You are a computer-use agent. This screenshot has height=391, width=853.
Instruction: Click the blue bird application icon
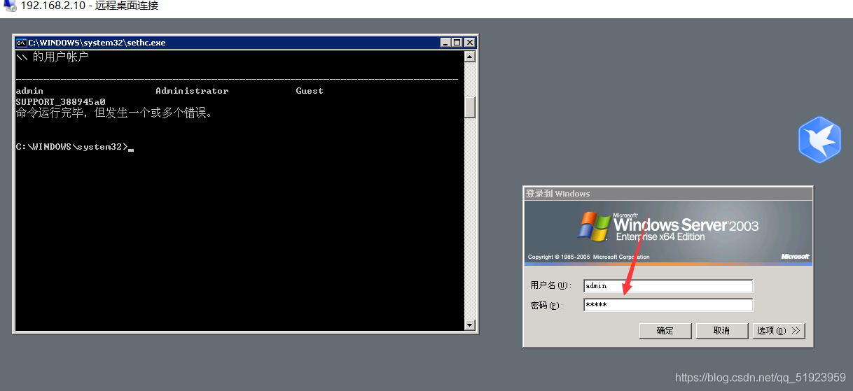click(819, 140)
